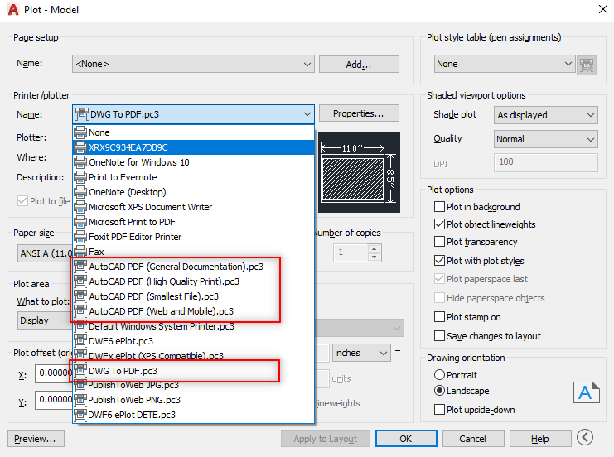614x457 pixels.
Task: Click the Preview... button
Action: pos(36,439)
